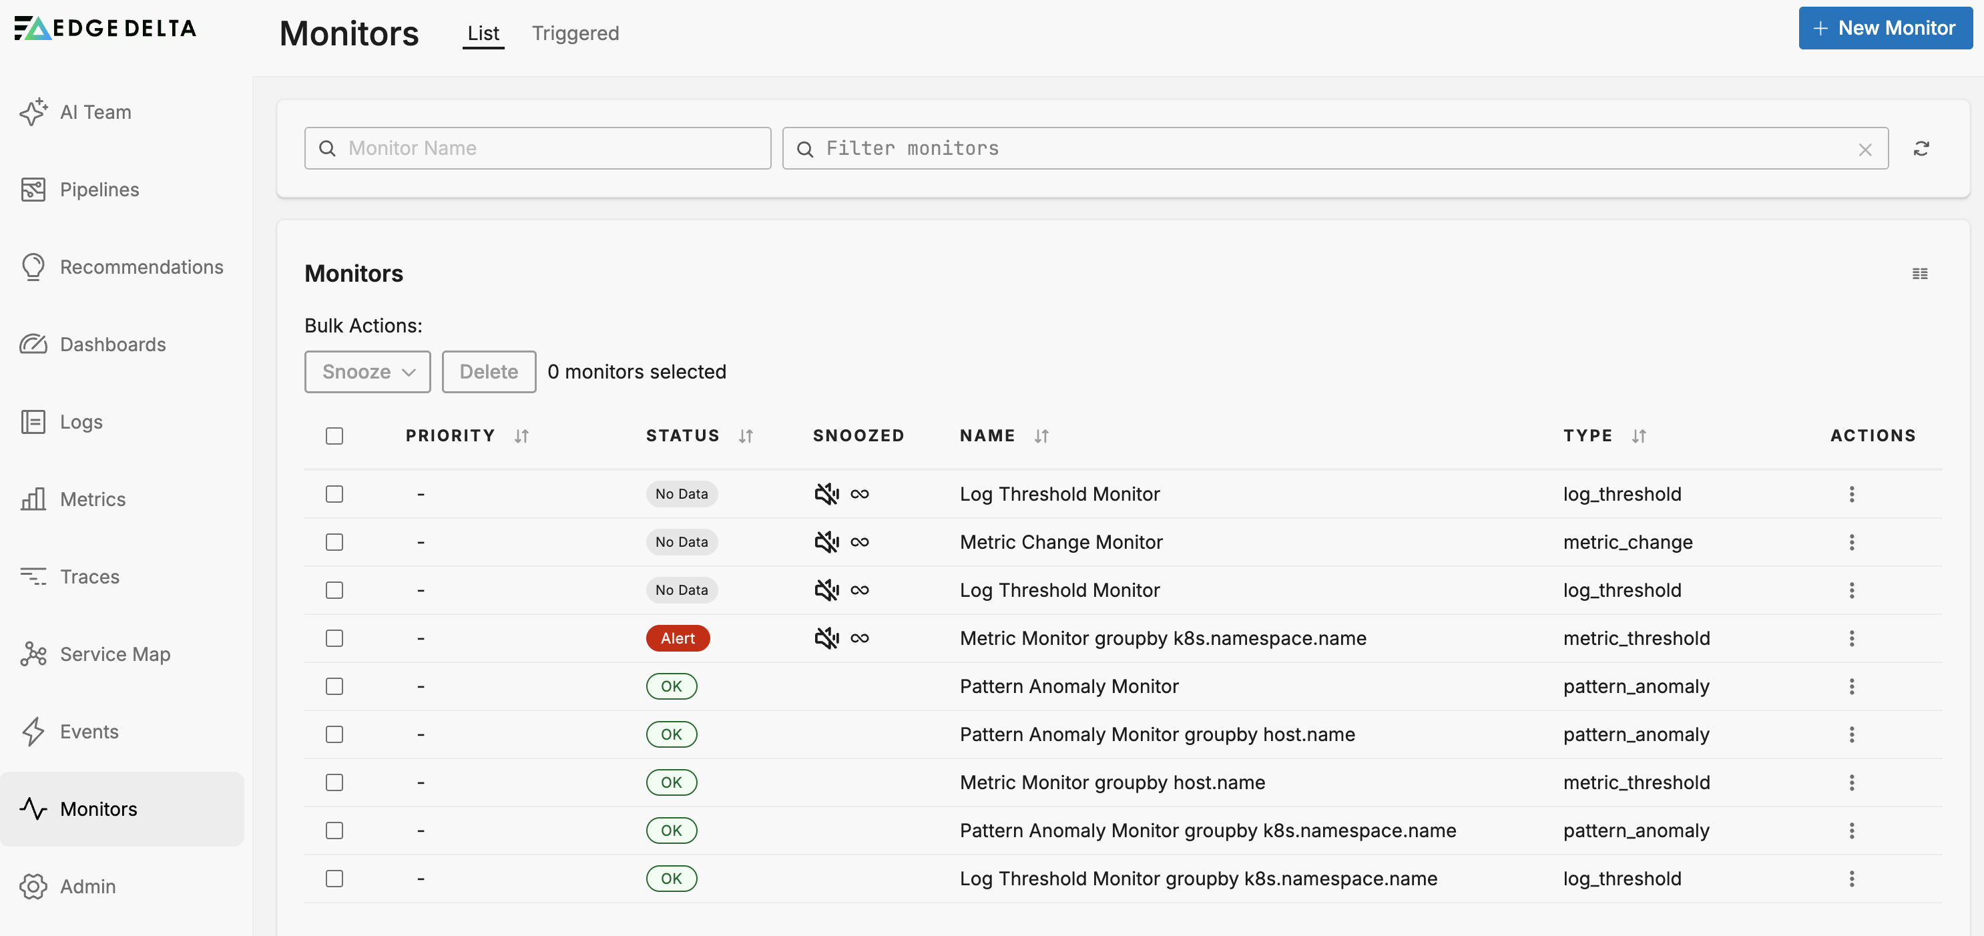This screenshot has height=936, width=1984.
Task: Unsnooze the Log Threshold Monitor
Action: [826, 494]
